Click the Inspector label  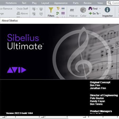coord(107,16)
